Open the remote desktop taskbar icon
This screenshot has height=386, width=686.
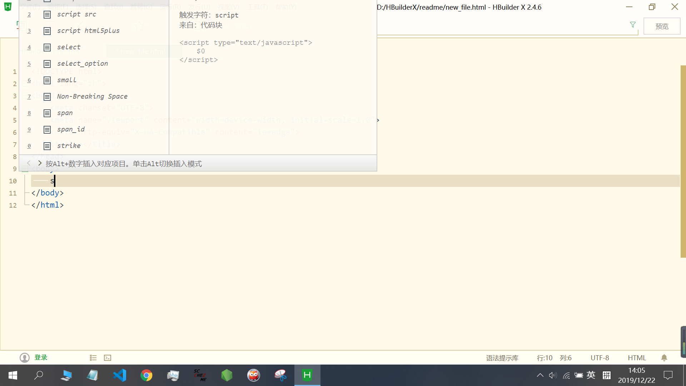pyautogui.click(x=66, y=375)
